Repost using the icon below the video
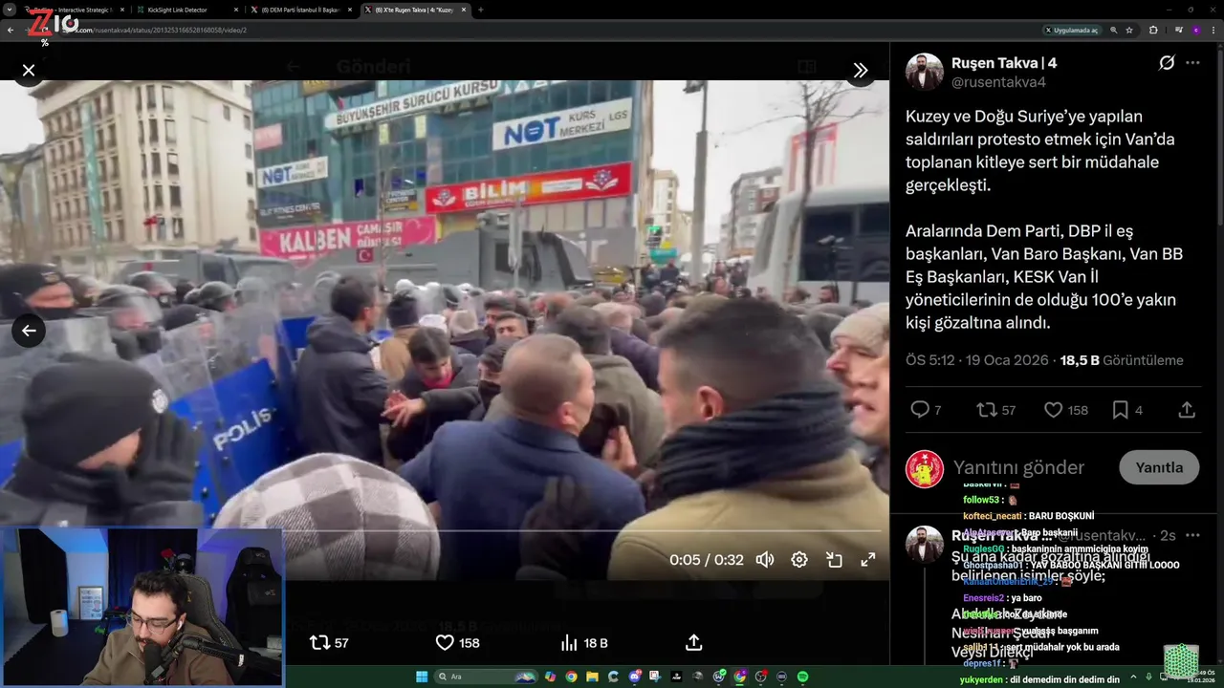 pos(330,643)
